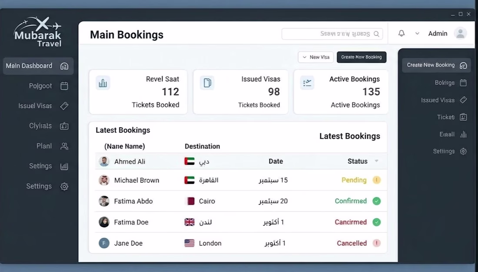Click the gear icon in right panel
Image resolution: width=478 pixels, height=272 pixels.
pyautogui.click(x=463, y=151)
